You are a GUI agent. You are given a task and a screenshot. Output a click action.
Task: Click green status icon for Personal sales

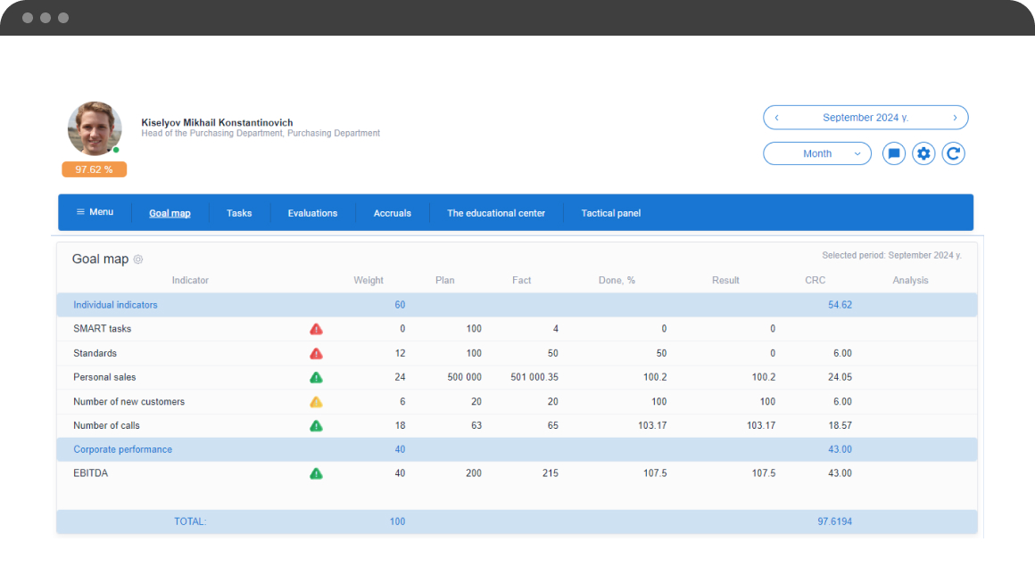[x=316, y=377]
